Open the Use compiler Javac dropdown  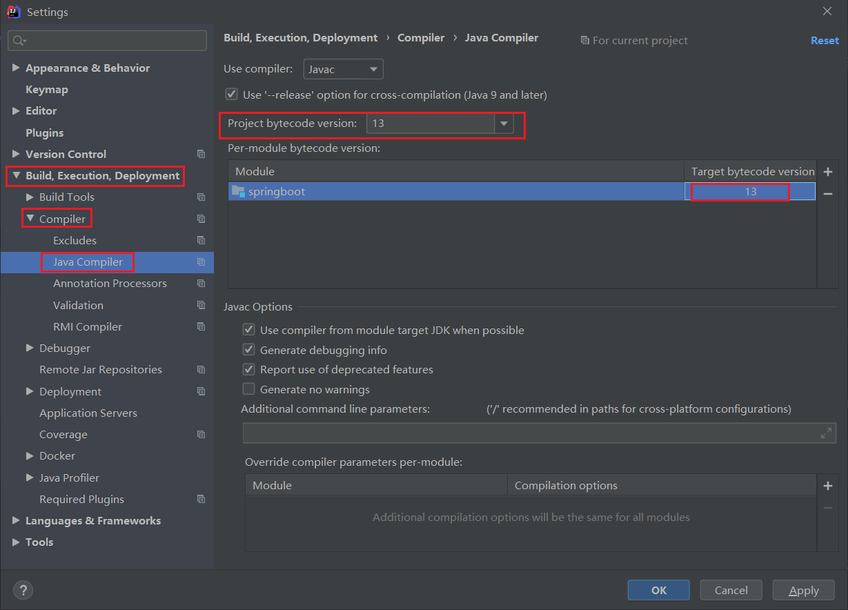(344, 70)
